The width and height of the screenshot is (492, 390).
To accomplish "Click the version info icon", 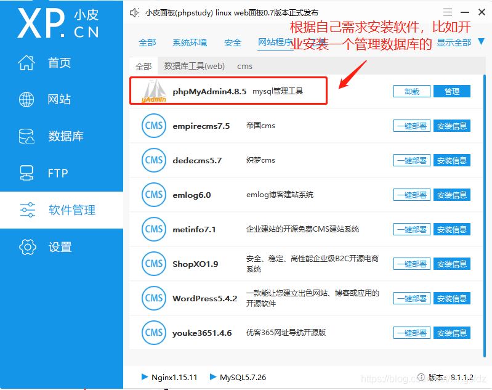I will click(421, 377).
